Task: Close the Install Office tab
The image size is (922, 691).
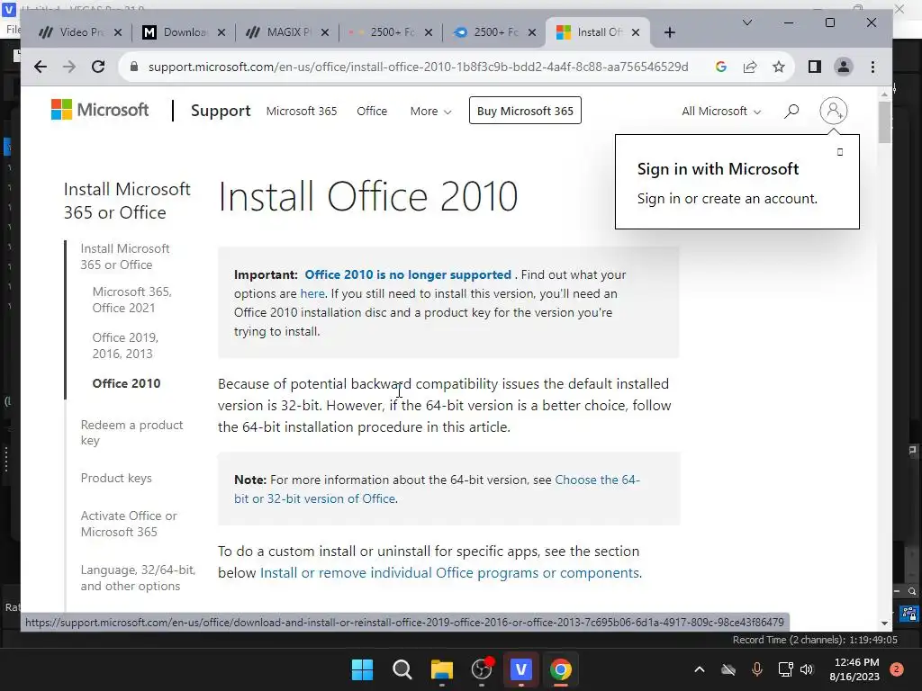Action: click(x=635, y=33)
